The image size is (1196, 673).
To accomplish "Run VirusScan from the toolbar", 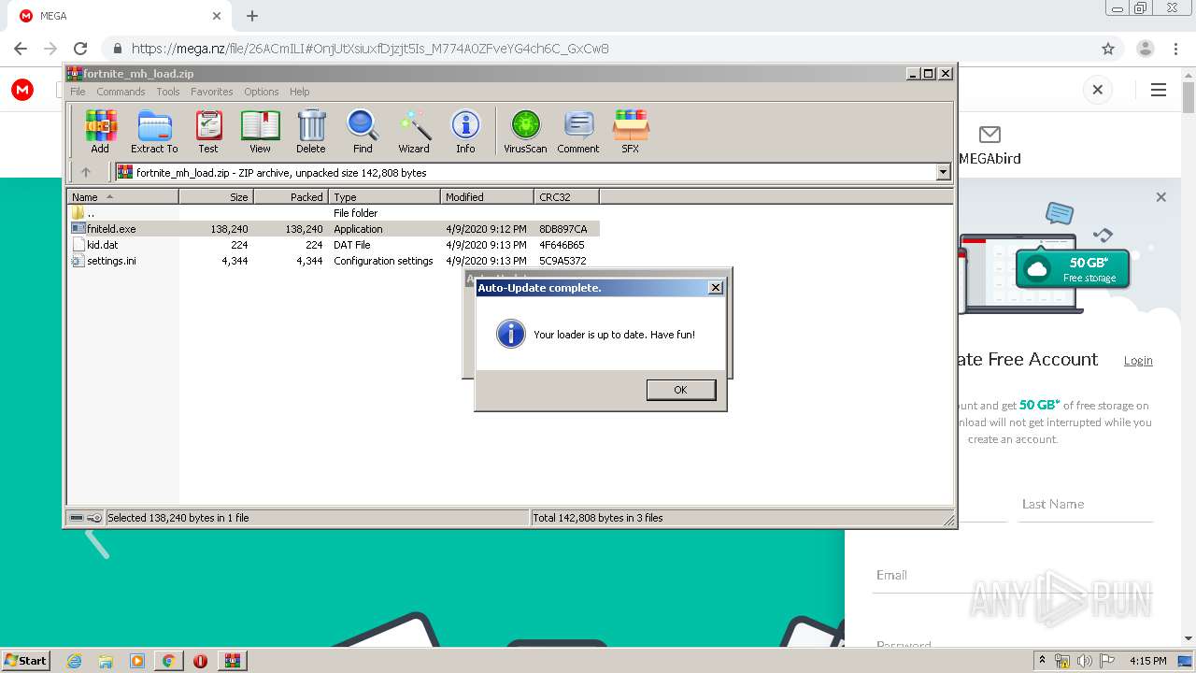I will click(x=525, y=131).
